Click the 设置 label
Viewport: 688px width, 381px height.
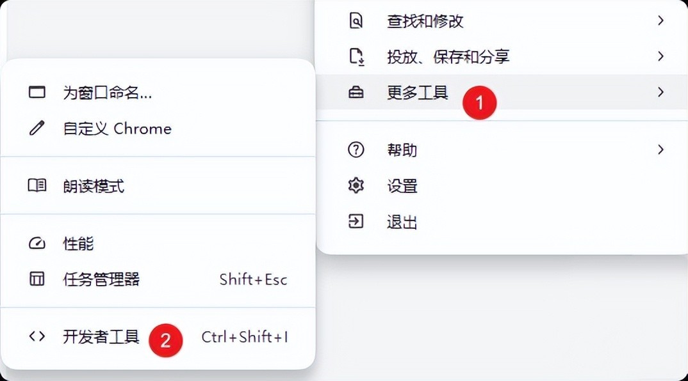(402, 186)
